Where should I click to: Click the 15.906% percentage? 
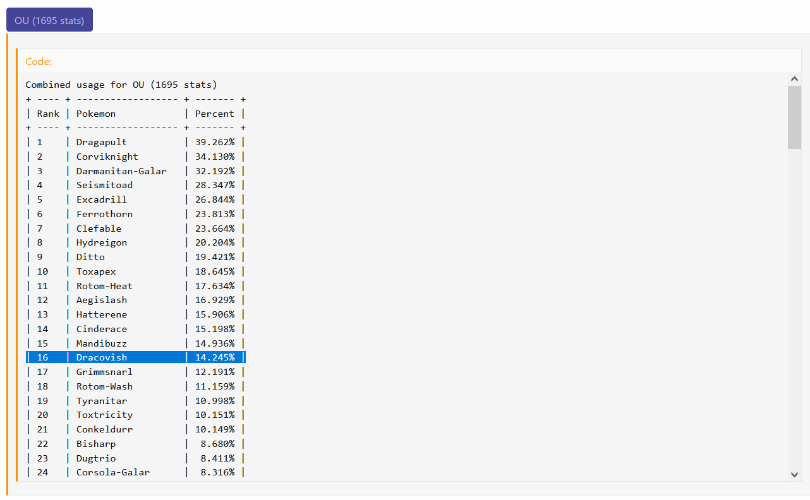point(215,314)
